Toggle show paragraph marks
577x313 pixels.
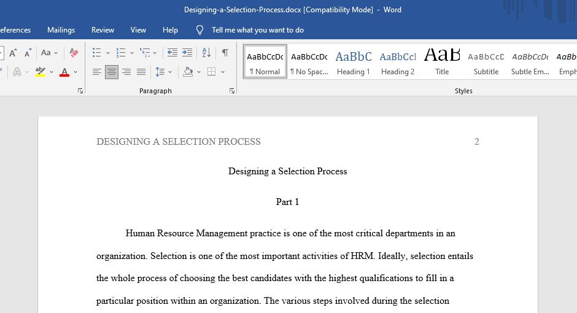click(x=225, y=53)
